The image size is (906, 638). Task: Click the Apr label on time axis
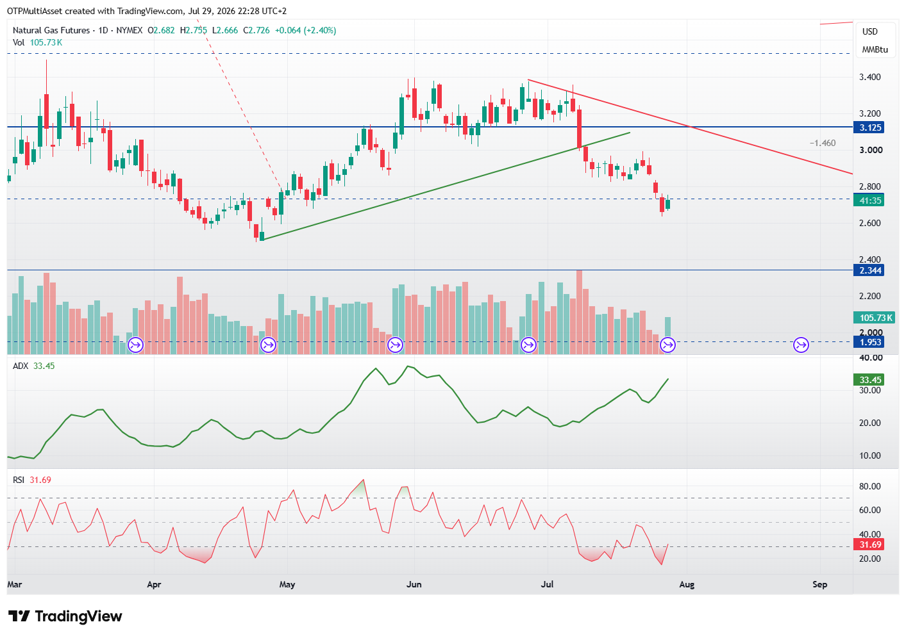(154, 584)
